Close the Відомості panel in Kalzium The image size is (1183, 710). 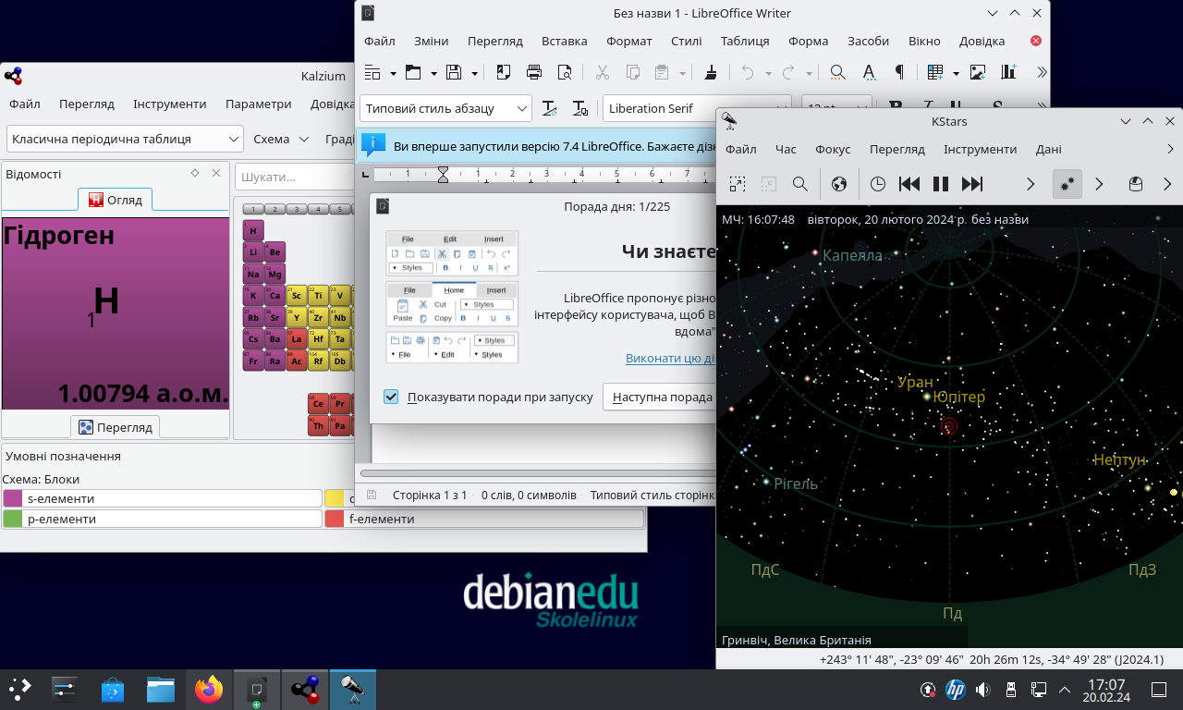click(216, 173)
